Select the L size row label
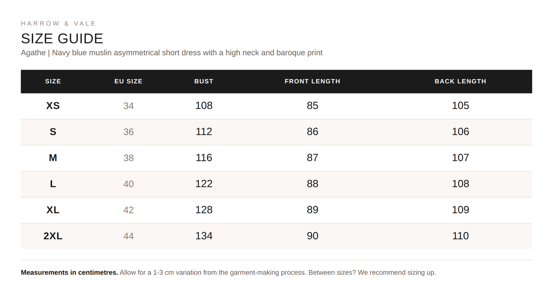The image size is (553, 294). point(53,184)
